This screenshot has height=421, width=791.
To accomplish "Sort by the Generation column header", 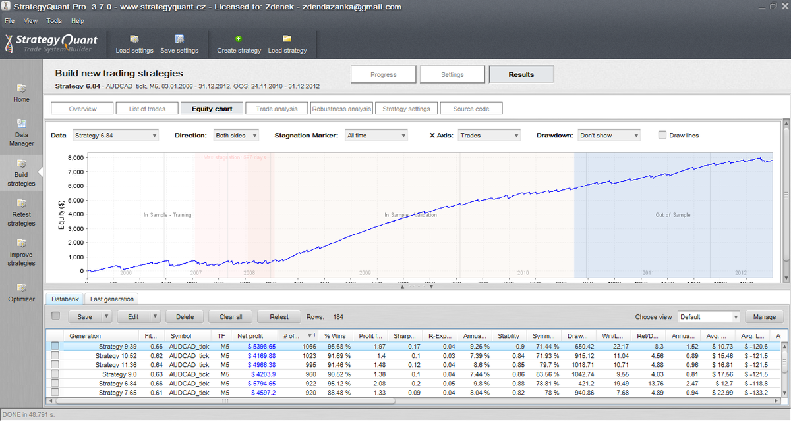I will [x=102, y=335].
